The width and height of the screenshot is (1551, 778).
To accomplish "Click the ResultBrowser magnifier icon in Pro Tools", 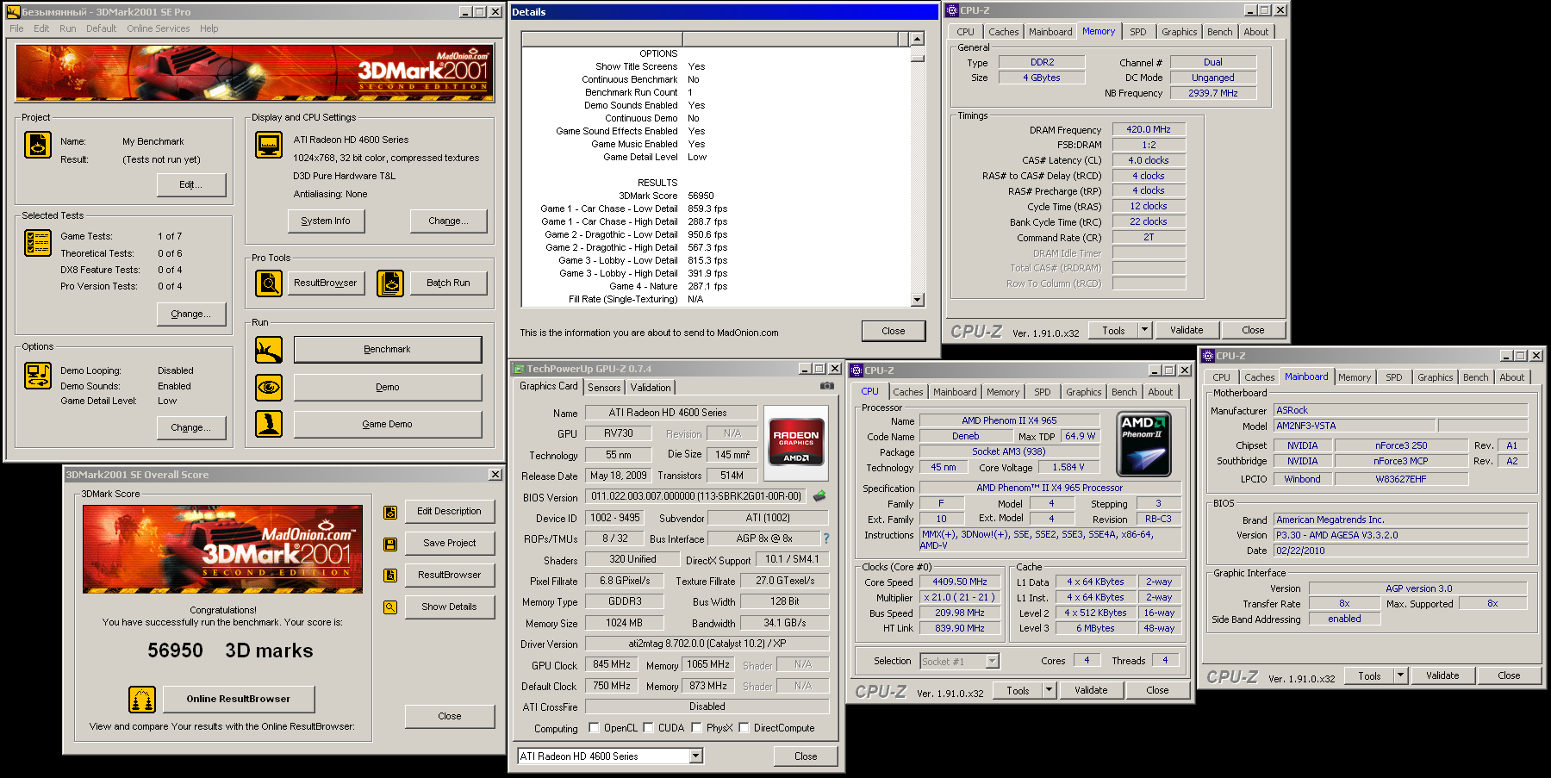I will tap(269, 283).
